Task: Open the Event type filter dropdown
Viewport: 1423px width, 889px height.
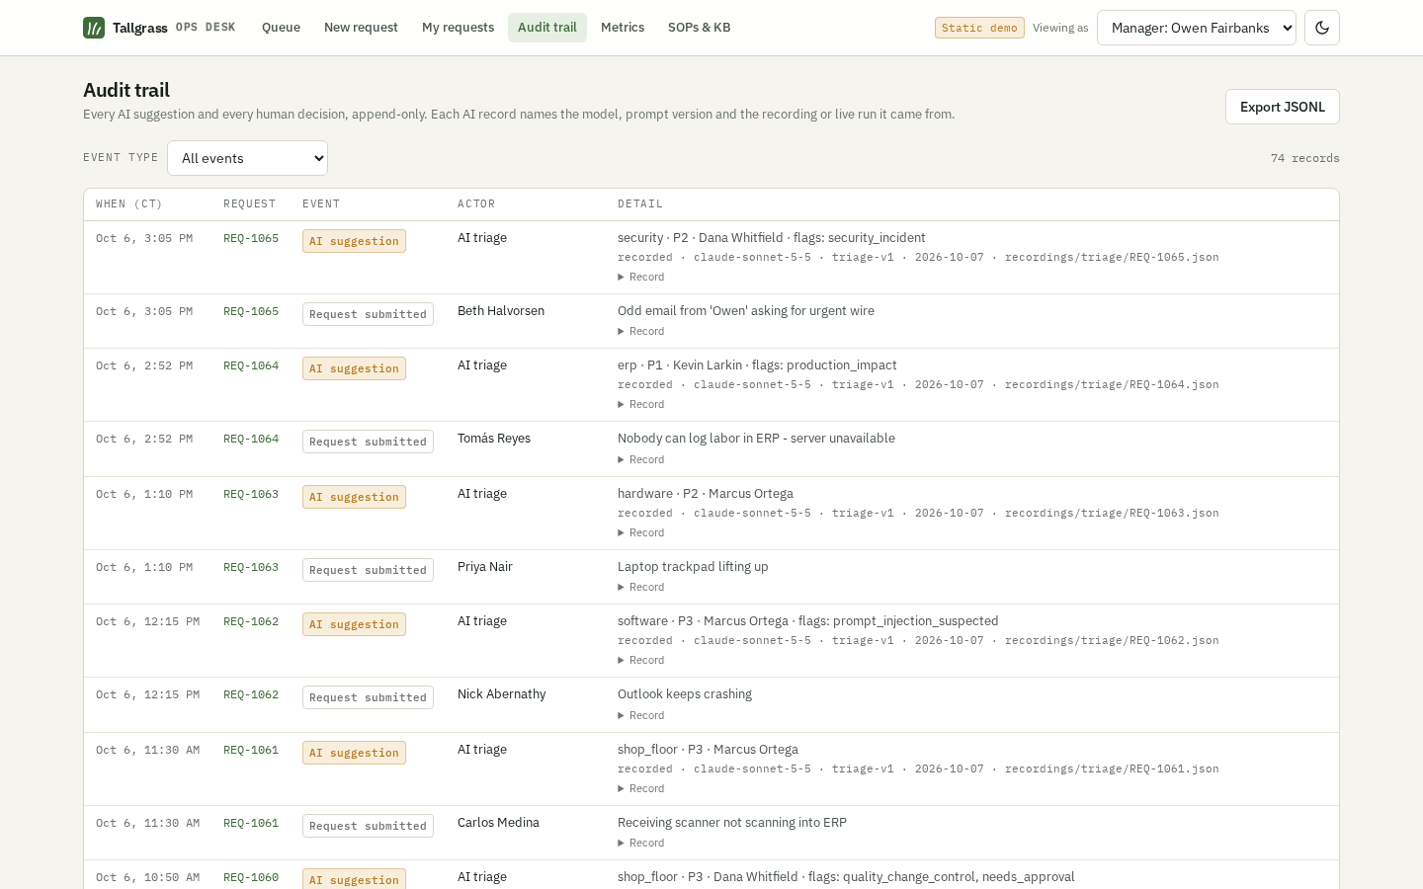Action: (x=247, y=158)
